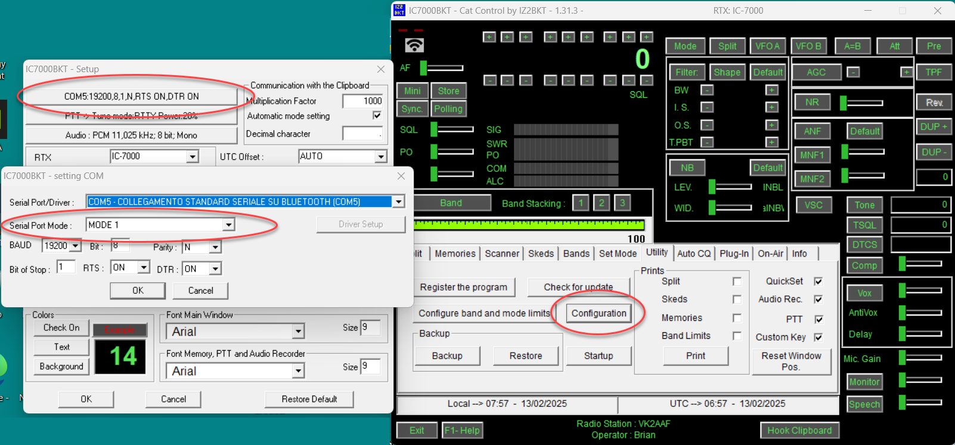Switch to the Memories tab
Screen dimensions: 955x445
pyautogui.click(x=455, y=254)
